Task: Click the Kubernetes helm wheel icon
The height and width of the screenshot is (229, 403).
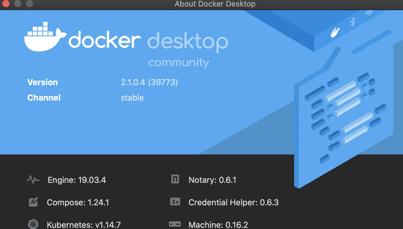Action: click(33, 224)
